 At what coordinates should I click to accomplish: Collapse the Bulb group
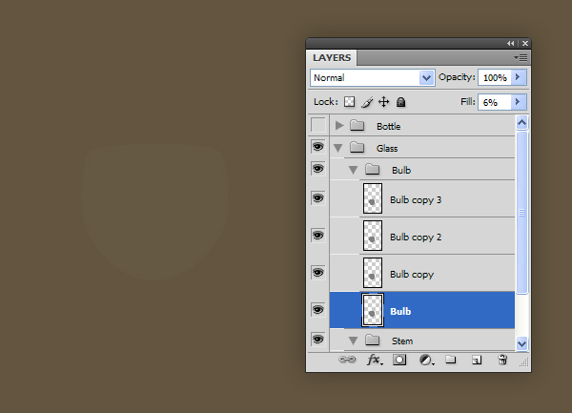click(x=353, y=170)
